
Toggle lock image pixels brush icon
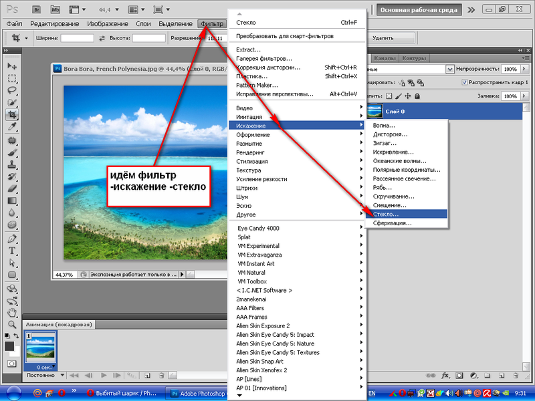point(398,96)
